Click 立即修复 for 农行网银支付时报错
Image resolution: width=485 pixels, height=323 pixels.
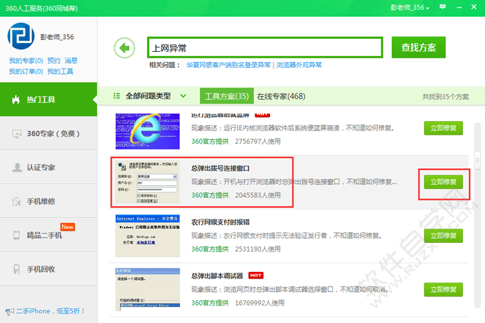coord(443,236)
